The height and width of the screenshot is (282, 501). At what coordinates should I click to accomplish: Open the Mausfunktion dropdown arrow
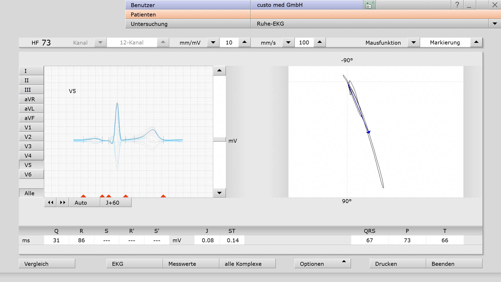(x=414, y=42)
